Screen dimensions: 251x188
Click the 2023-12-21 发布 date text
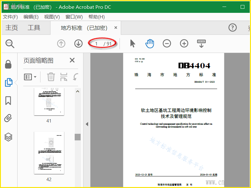[144, 175]
